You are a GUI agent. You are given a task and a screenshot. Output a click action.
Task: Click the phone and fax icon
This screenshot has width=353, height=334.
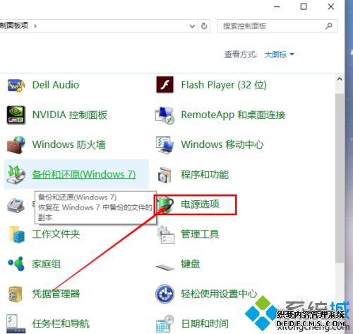point(16,205)
